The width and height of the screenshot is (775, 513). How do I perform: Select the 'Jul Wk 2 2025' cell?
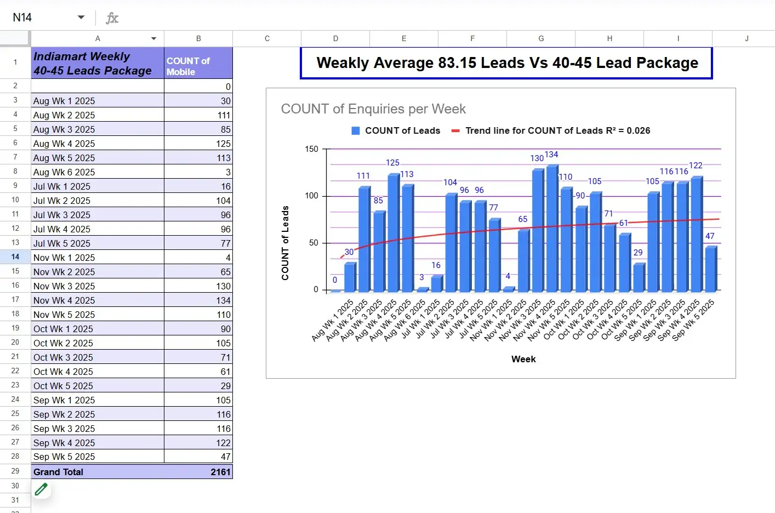tap(98, 200)
